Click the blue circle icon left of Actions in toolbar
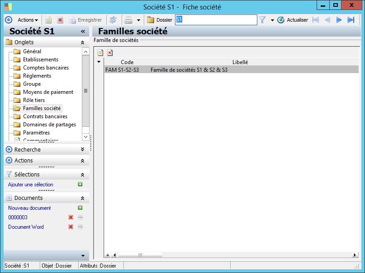Viewport: 365px width, 273px height. click(9, 20)
